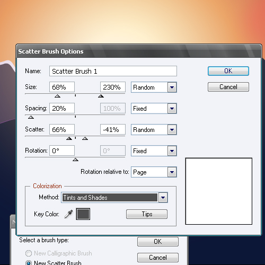Click the Size maximum 230% field
Image resolution: width=265 pixels, height=265 pixels.
pos(113,87)
